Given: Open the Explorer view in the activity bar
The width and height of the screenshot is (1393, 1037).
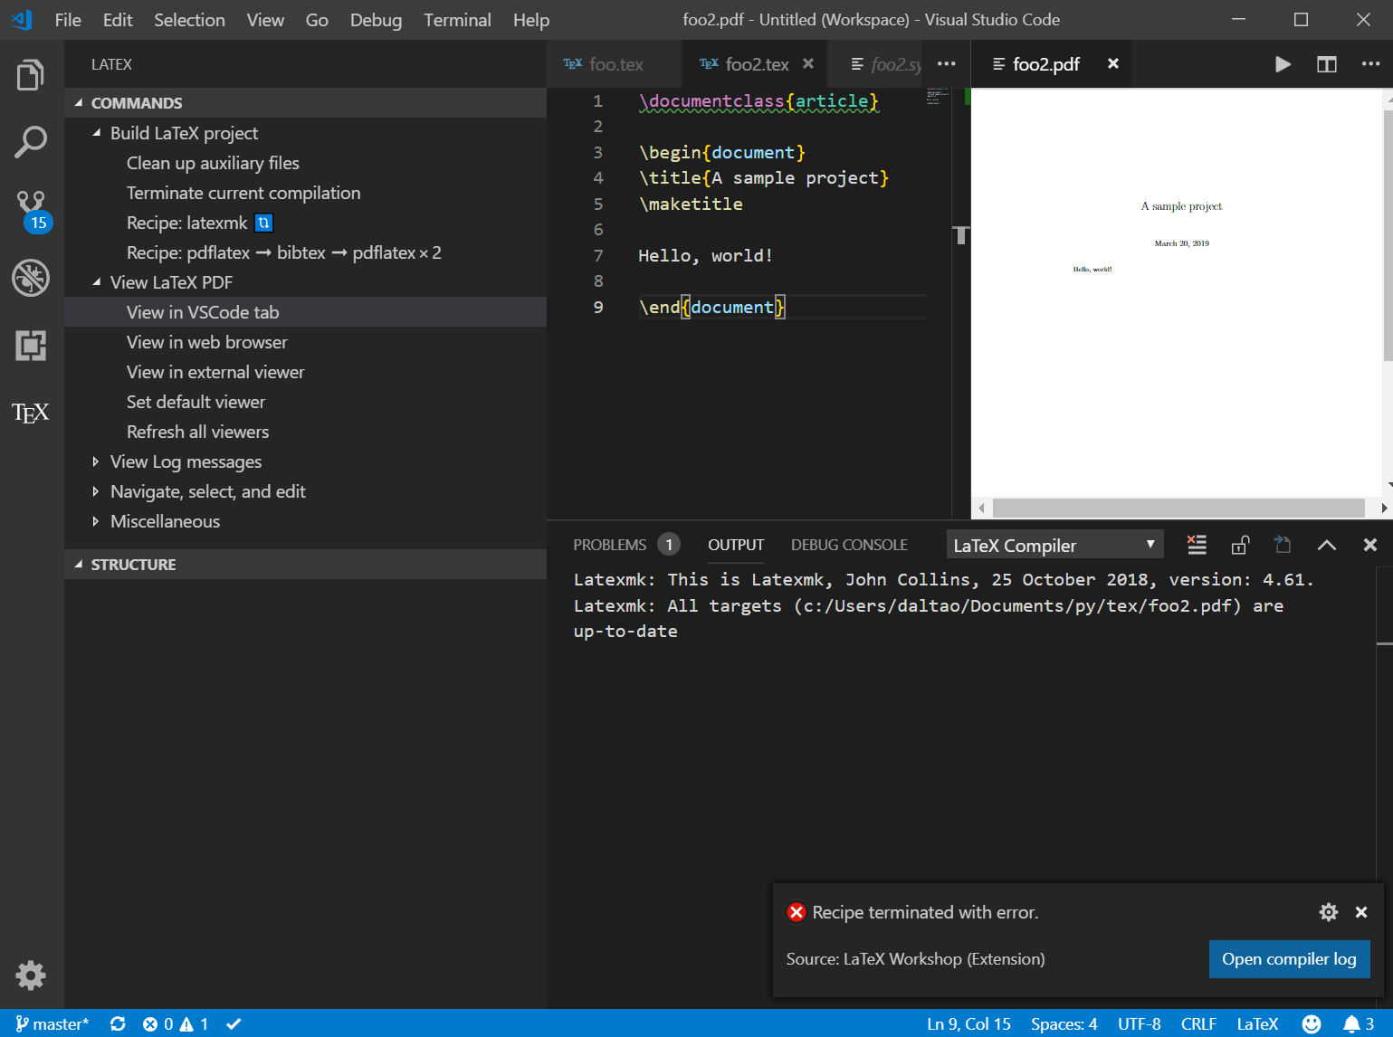Looking at the screenshot, I should (30, 75).
